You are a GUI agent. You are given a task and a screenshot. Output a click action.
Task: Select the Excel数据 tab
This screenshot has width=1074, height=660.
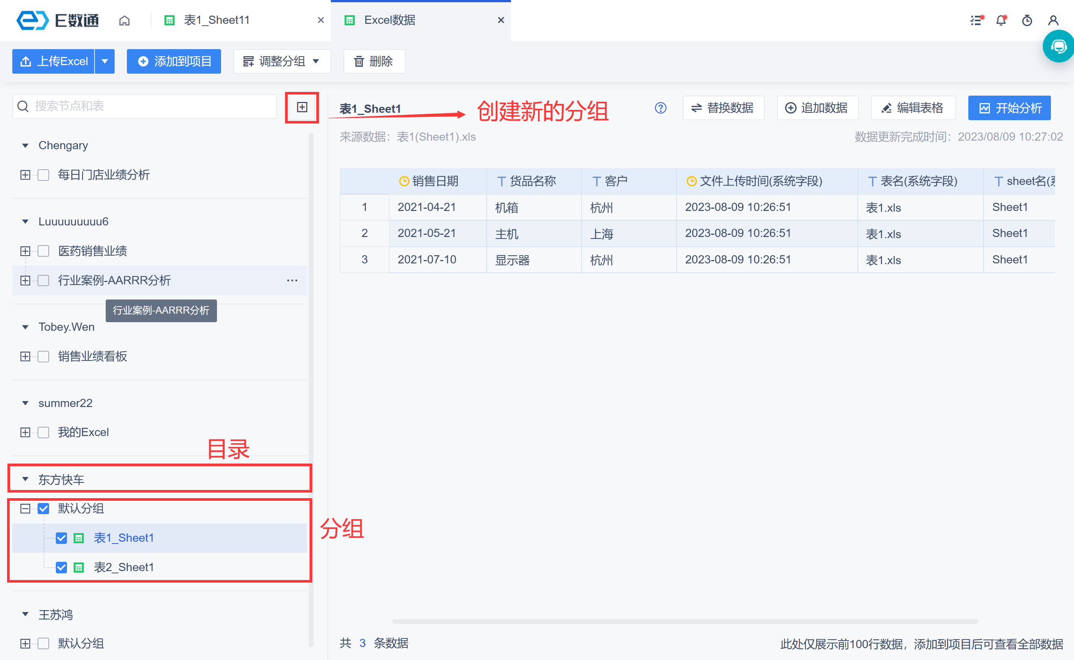coord(389,20)
